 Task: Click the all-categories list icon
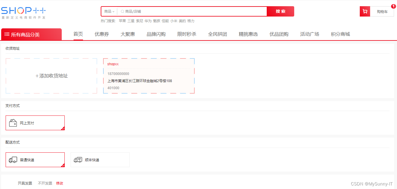point(7,34)
